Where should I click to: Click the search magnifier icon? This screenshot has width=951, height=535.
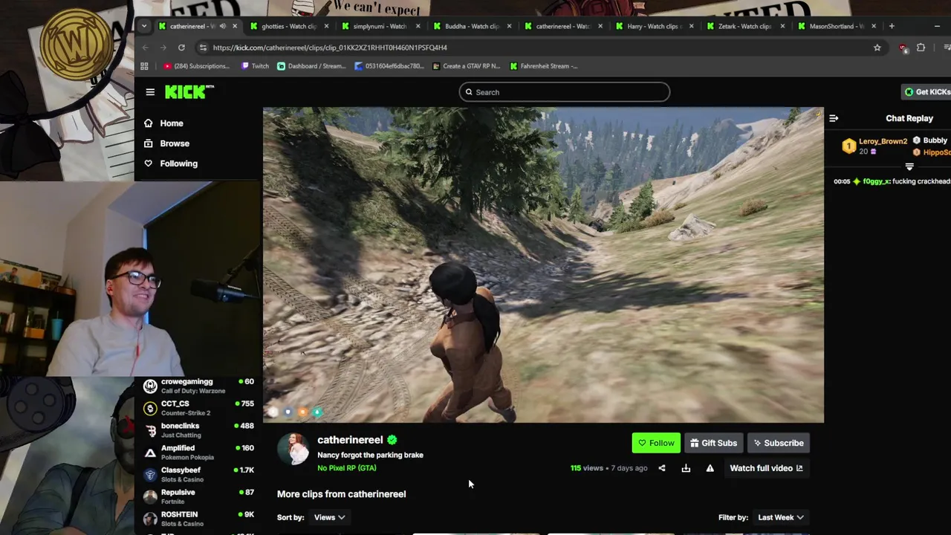pos(469,92)
